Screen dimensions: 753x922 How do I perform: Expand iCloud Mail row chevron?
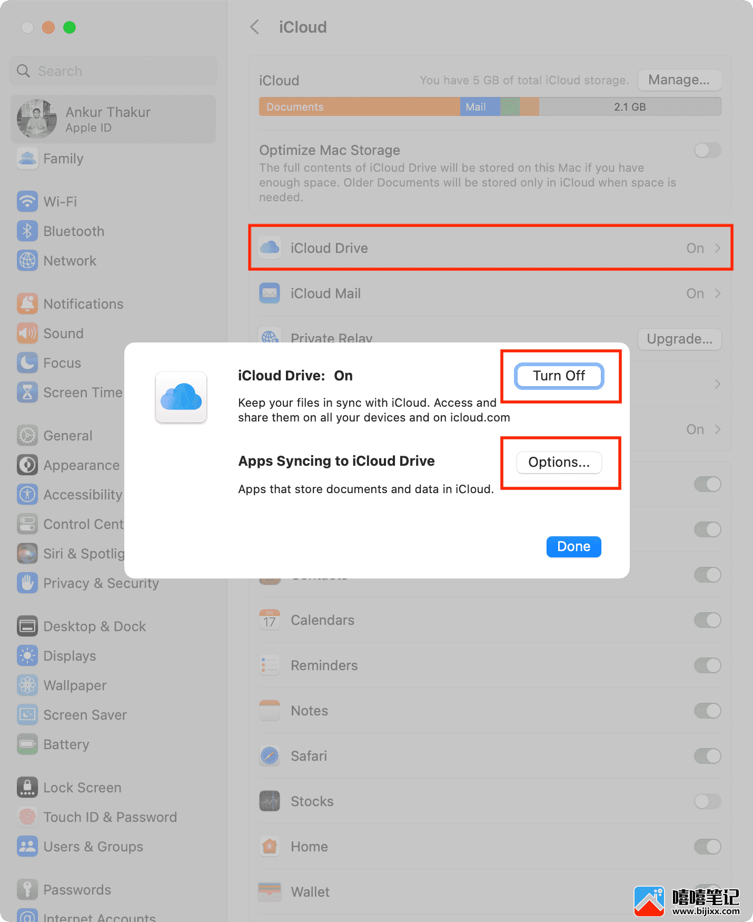pyautogui.click(x=717, y=293)
